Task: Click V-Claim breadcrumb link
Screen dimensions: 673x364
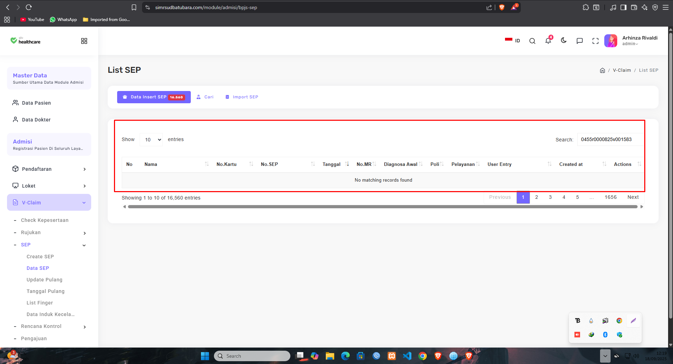Action: [x=622, y=70]
